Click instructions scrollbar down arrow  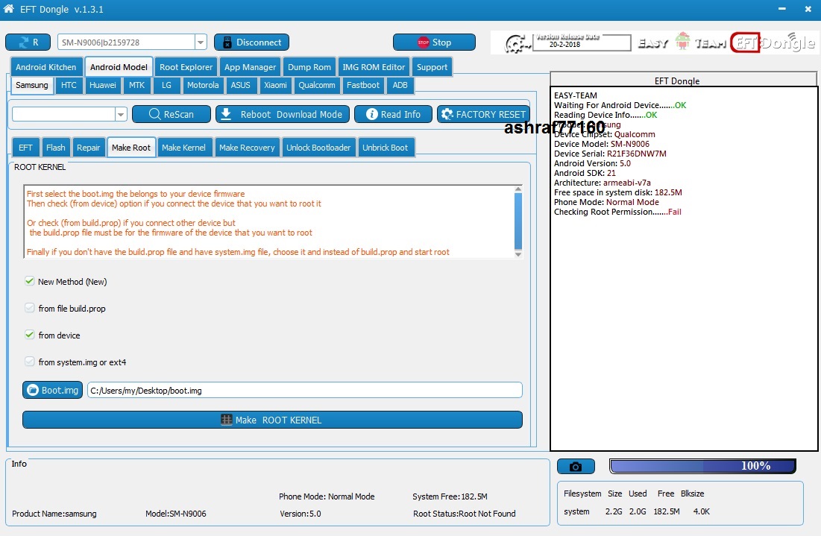point(518,254)
